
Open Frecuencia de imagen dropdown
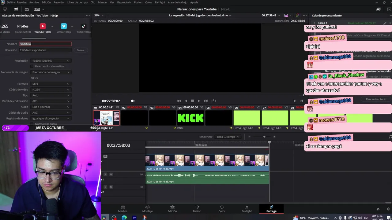click(x=51, y=72)
